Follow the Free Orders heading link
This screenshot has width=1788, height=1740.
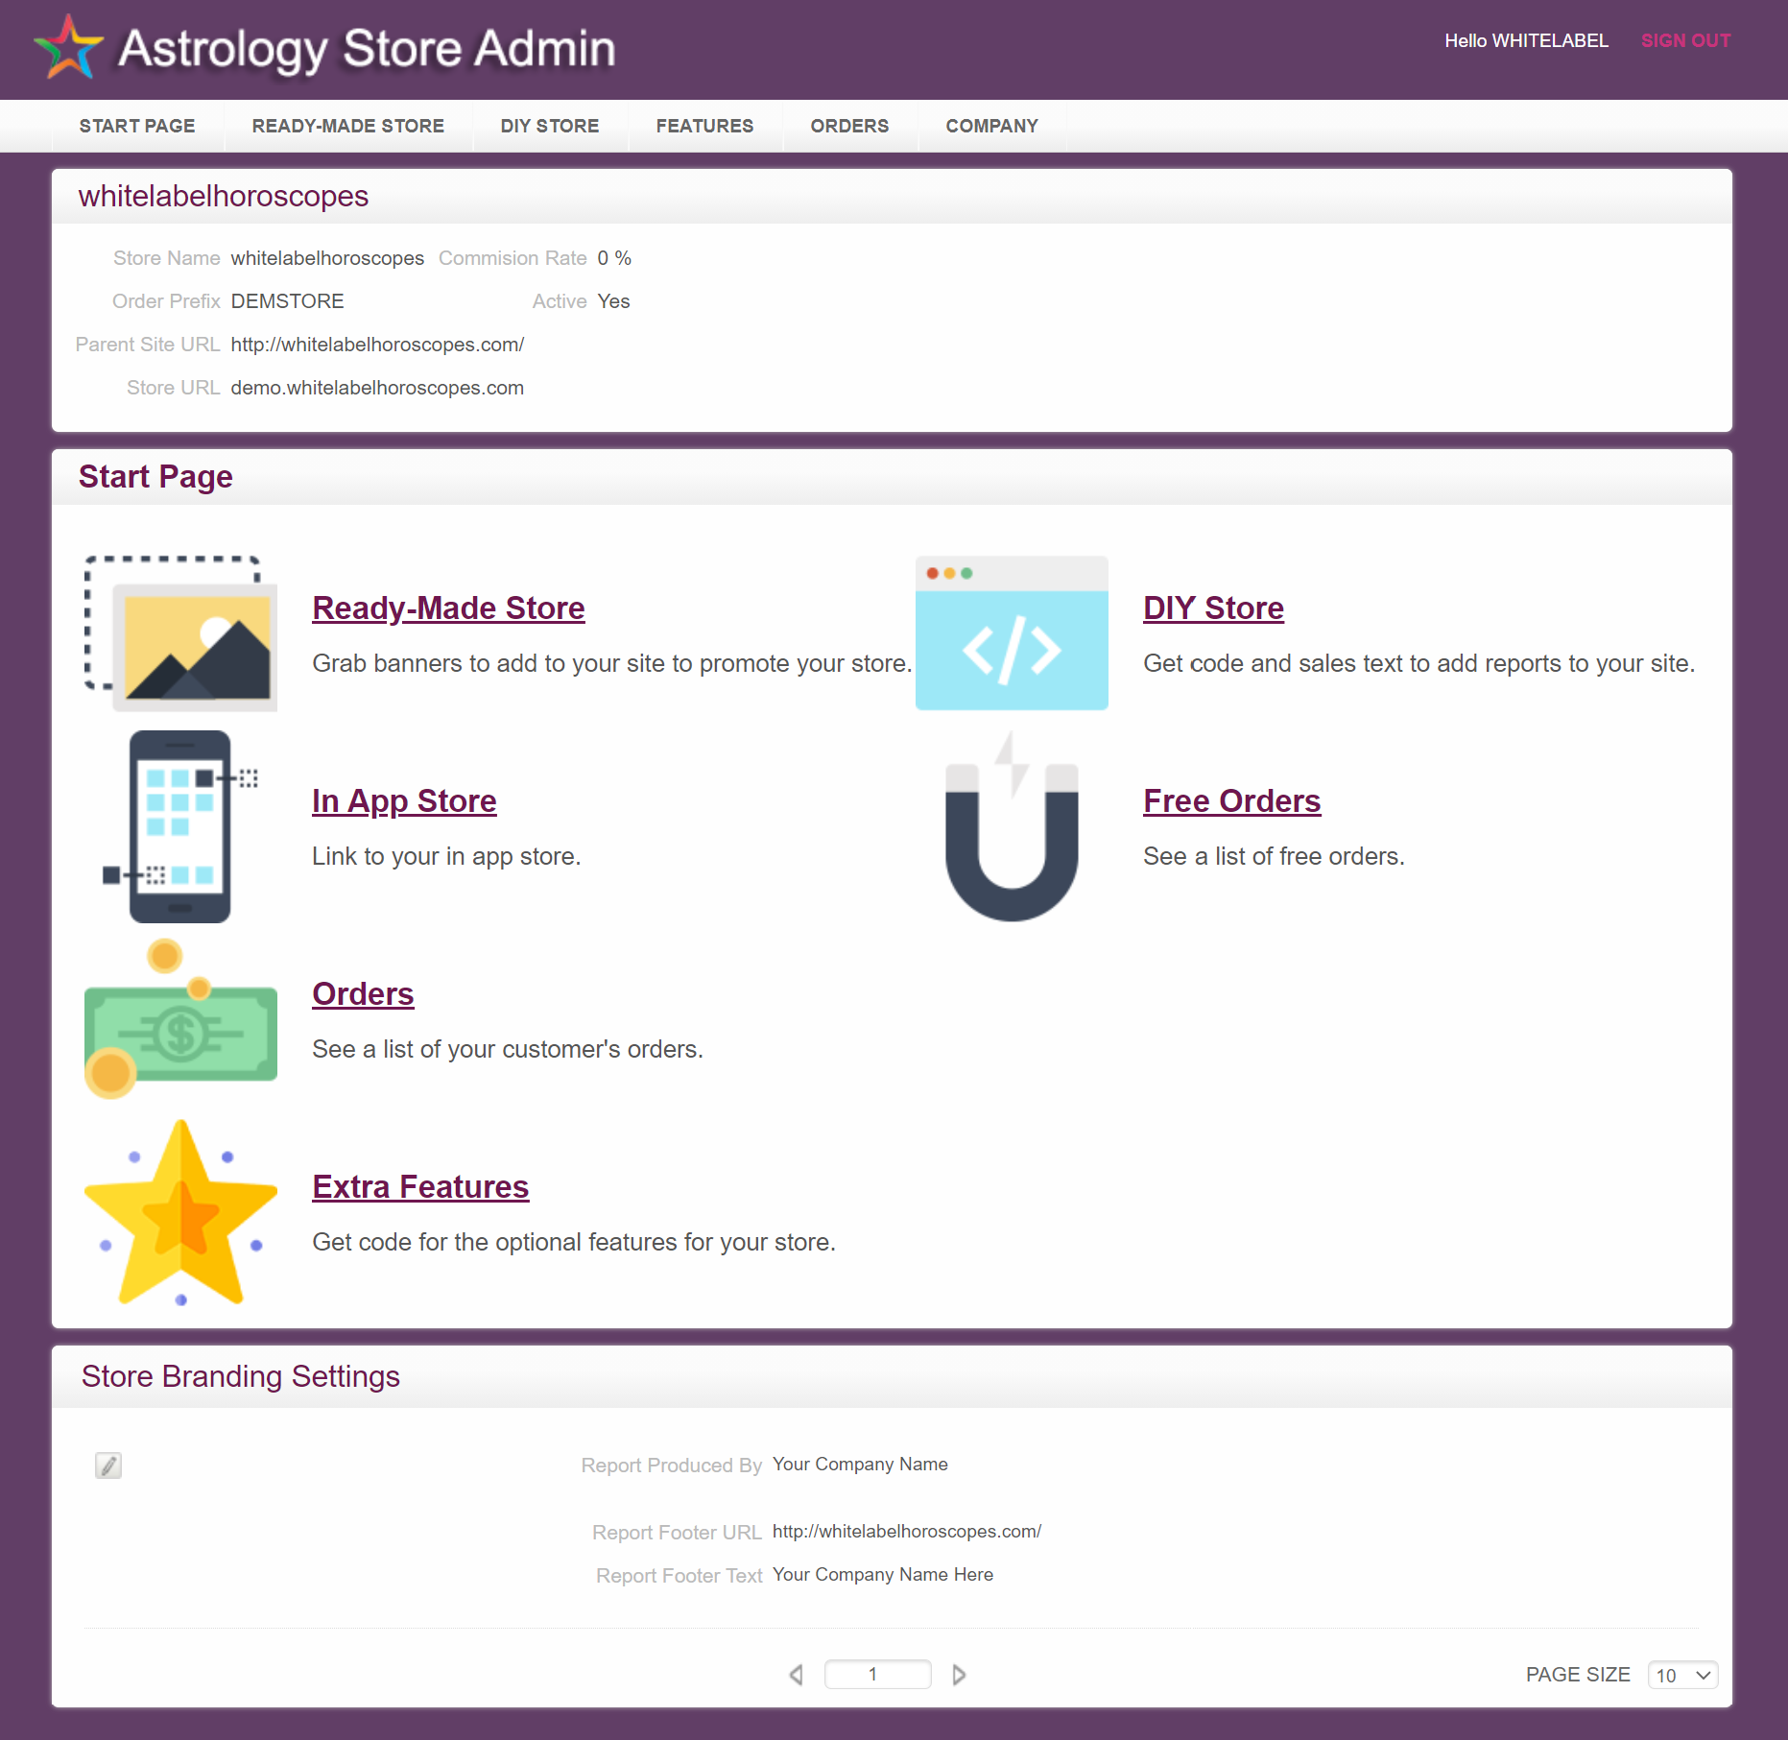pyautogui.click(x=1232, y=800)
